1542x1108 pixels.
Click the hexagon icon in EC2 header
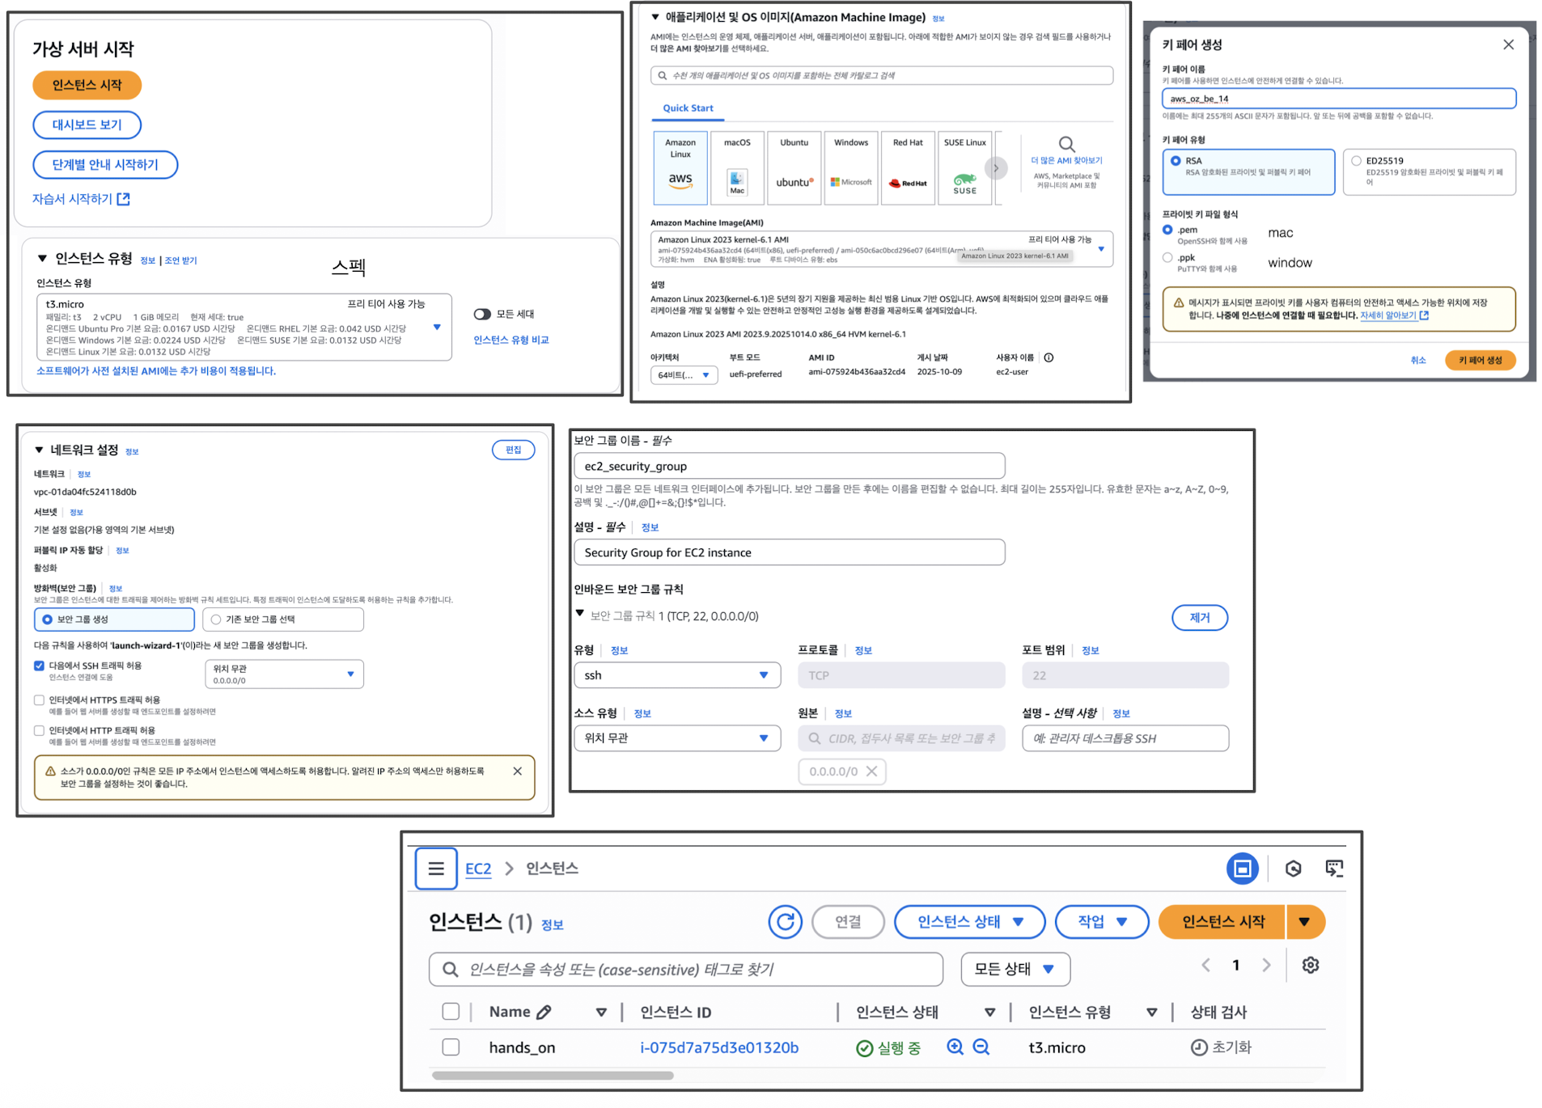(1293, 869)
